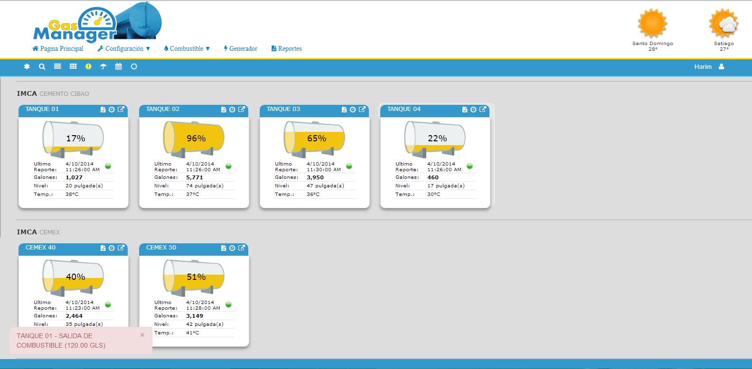
Task: Open CEMEX 50 history clock icon
Action: [x=232, y=248]
